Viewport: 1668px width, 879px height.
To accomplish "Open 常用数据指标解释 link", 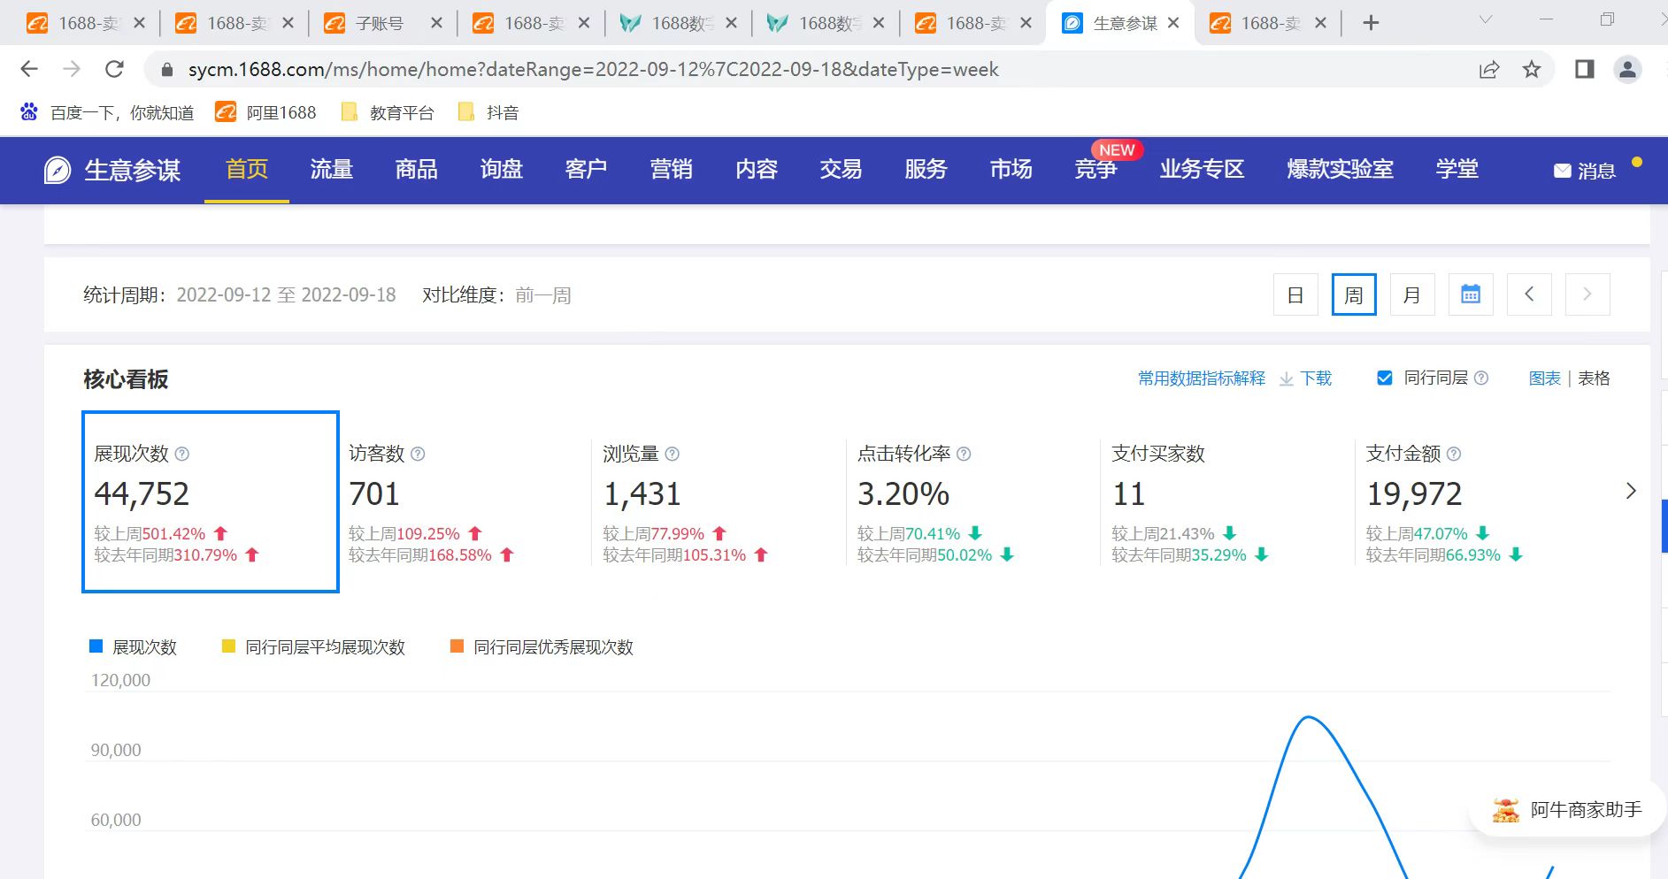I will click(1201, 378).
